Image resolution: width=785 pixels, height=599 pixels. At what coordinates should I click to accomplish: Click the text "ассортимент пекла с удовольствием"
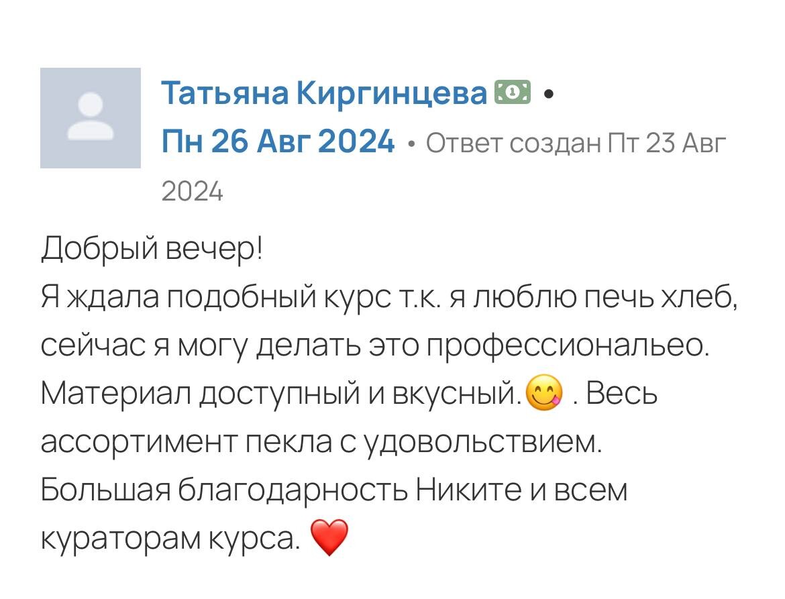[x=321, y=442]
